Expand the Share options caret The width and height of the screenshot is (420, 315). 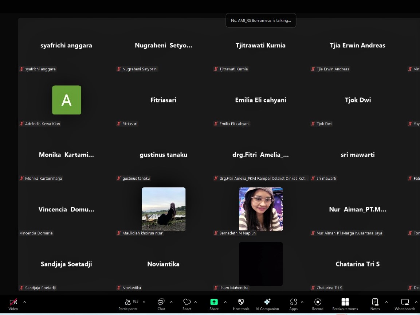[x=225, y=302]
